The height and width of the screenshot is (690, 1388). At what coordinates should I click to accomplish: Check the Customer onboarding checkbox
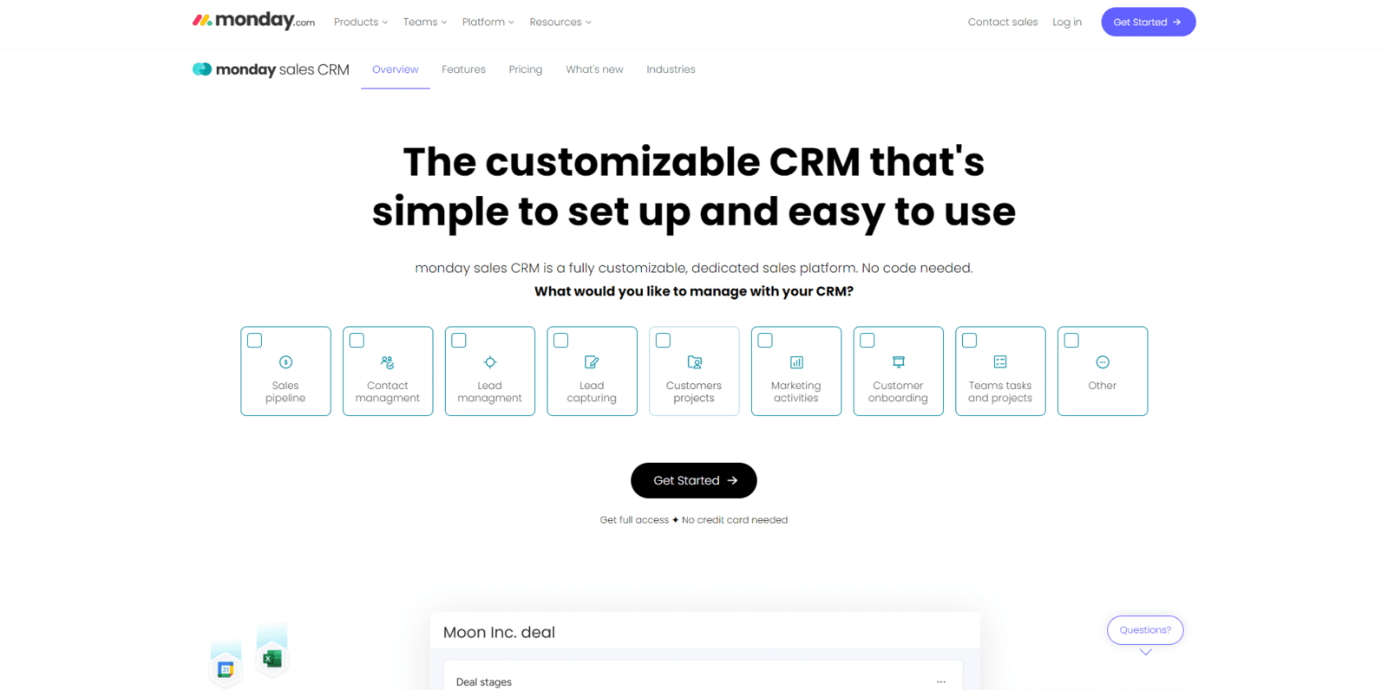tap(867, 341)
